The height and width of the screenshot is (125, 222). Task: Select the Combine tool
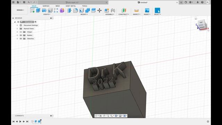pyautogui.click(x=87, y=10)
